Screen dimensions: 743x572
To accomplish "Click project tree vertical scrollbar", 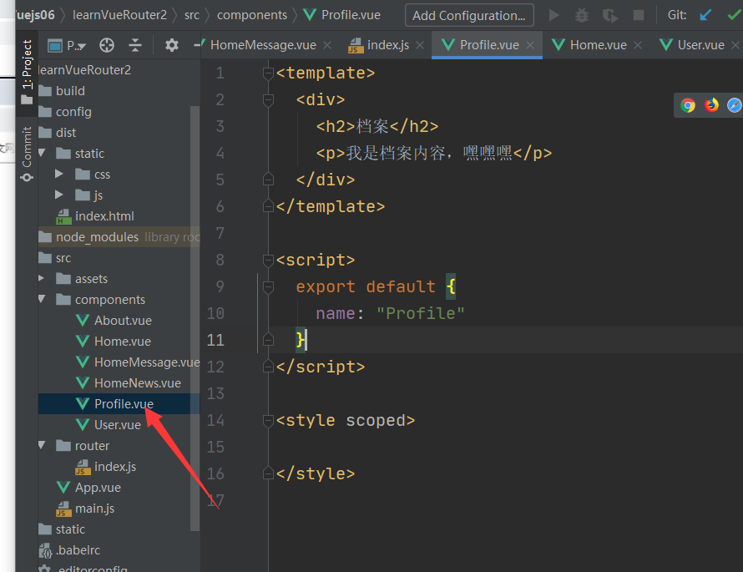I will click(195, 317).
